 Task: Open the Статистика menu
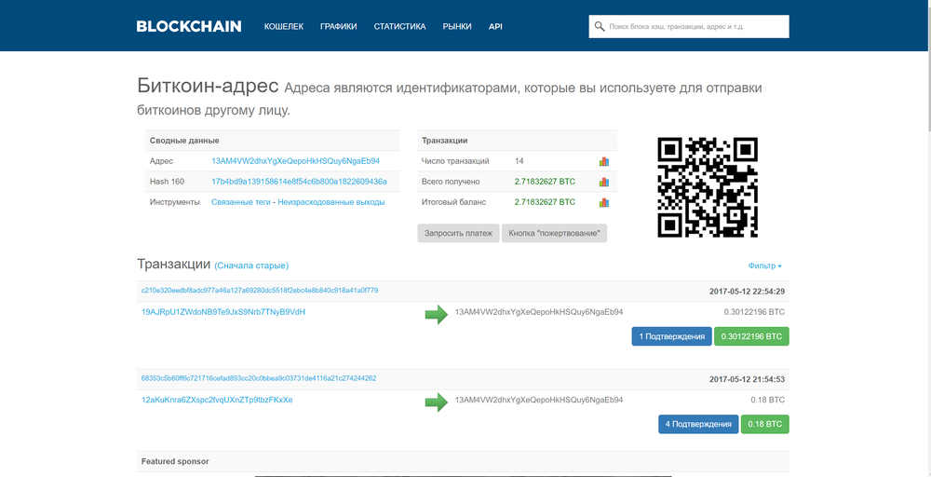(x=399, y=26)
